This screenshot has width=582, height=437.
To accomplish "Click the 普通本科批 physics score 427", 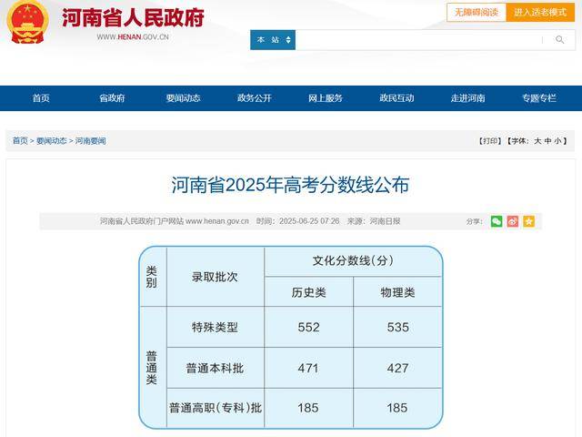I will click(x=398, y=368).
